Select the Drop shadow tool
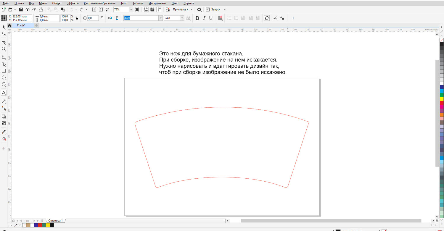 [x=4, y=117]
